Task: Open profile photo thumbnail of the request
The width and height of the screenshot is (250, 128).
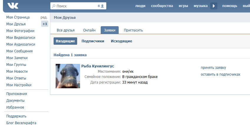Action: pyautogui.click(x=68, y=76)
